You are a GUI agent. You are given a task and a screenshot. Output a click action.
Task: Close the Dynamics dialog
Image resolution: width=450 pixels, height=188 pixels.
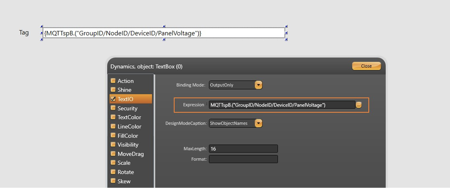(366, 66)
